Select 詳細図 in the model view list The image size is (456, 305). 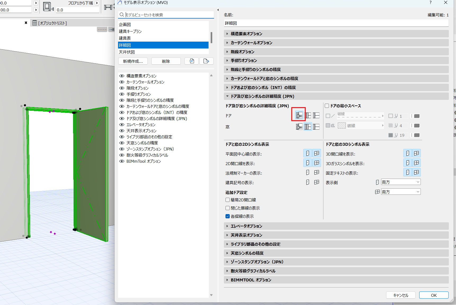tap(163, 45)
